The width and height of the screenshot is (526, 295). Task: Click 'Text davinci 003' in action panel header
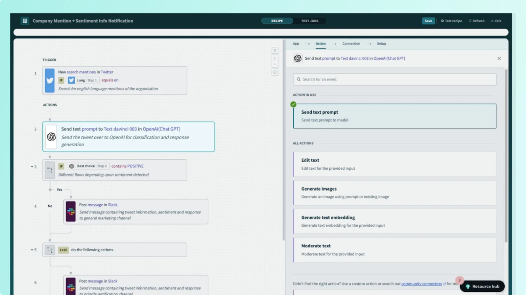(x=354, y=58)
